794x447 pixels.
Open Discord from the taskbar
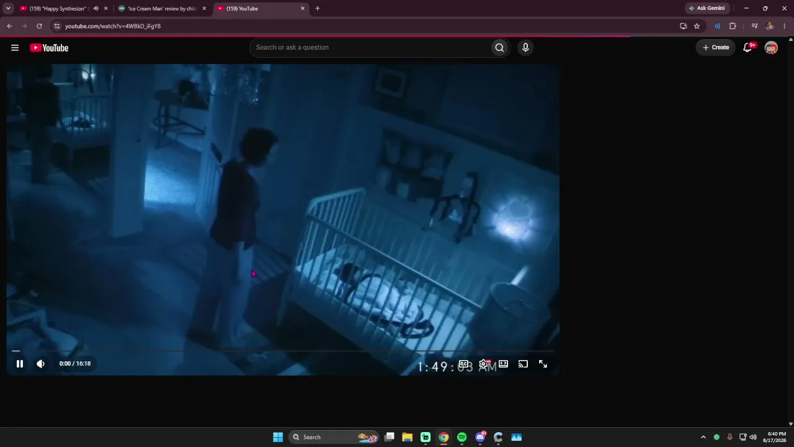coord(480,437)
